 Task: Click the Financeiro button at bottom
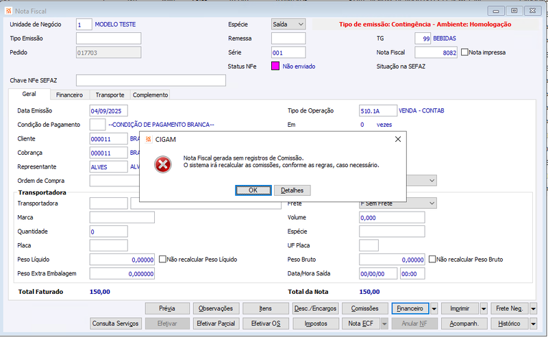point(410,309)
